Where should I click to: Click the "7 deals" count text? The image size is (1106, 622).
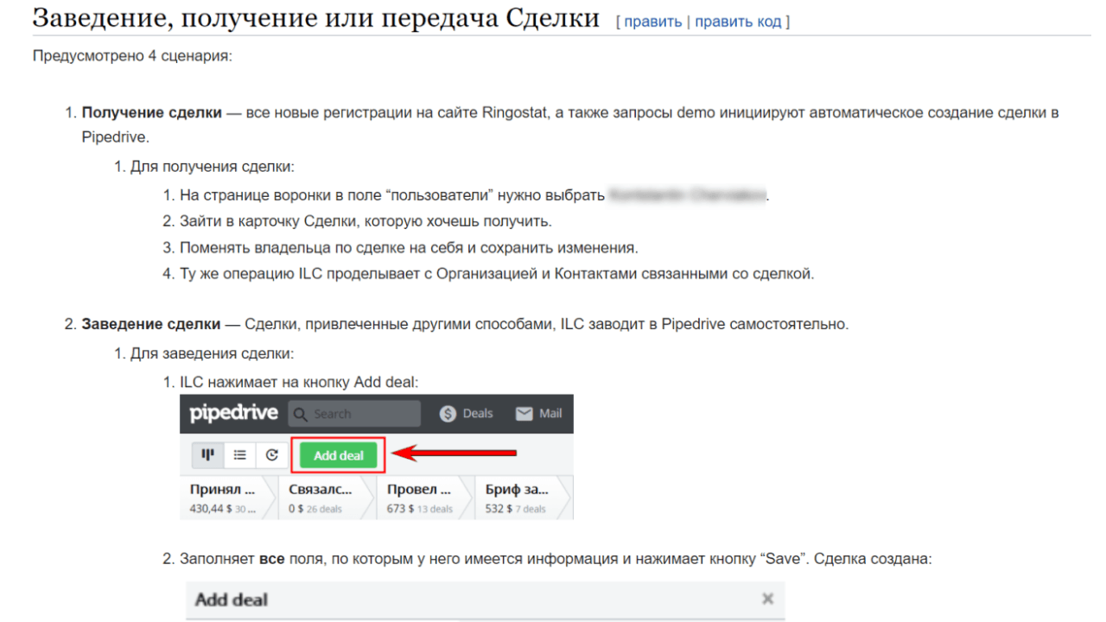[531, 509]
